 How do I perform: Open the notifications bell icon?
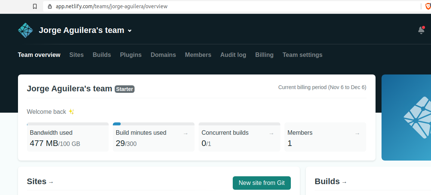421,30
